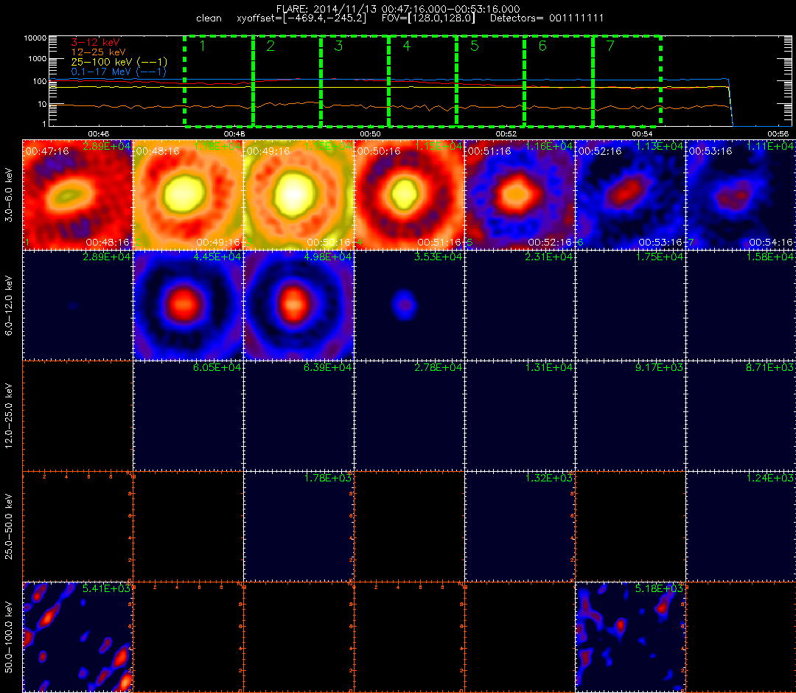Click the red '3-12 keV' legend entry
This screenshot has height=693, width=796.
(95, 42)
